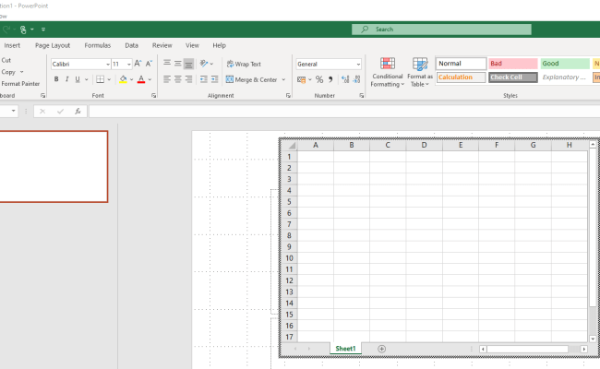Select Bottom Align icon
Screen dimensions: 600x369
click(188, 64)
